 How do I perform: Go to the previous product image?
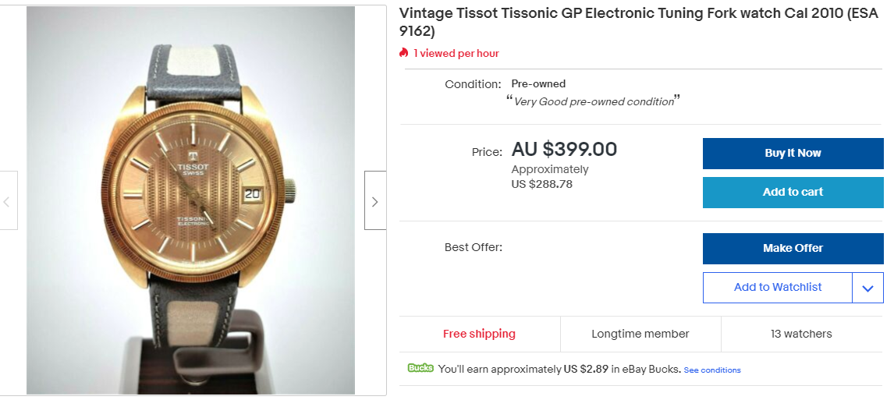(x=8, y=201)
